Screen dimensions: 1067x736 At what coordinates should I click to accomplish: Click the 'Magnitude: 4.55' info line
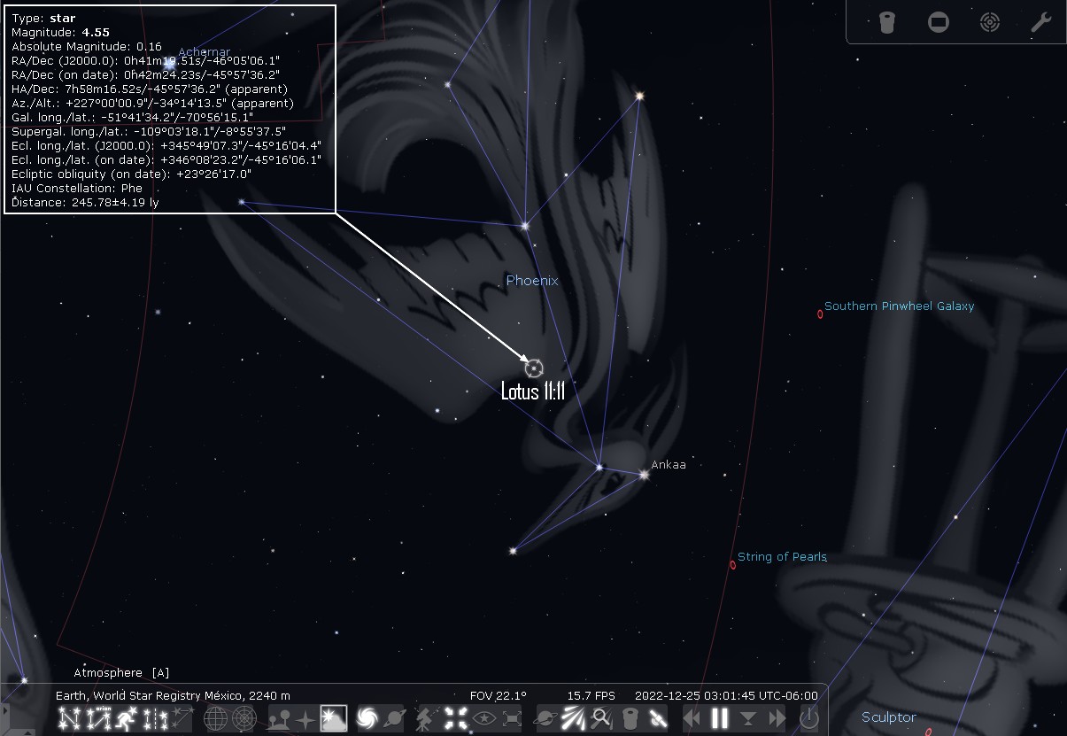[x=60, y=33]
